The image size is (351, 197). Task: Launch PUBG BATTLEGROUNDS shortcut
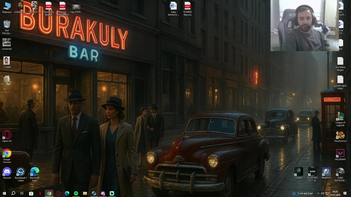(x=340, y=175)
